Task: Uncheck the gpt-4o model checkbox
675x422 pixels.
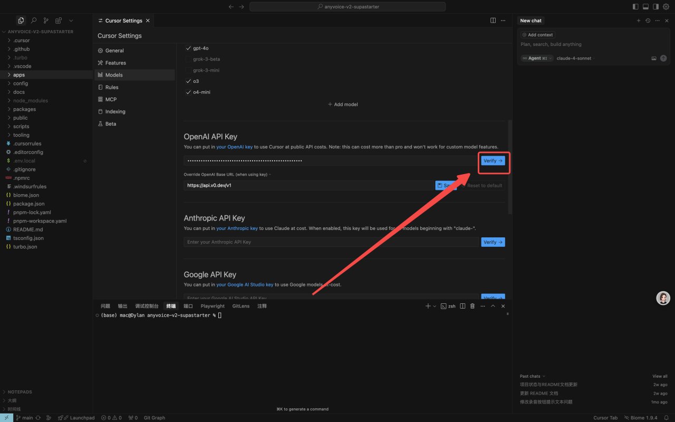Action: tap(188, 48)
